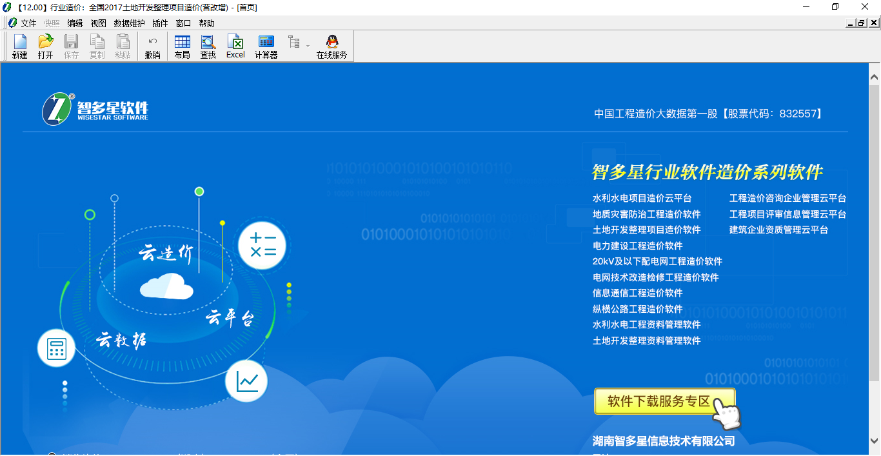Open 信息通信工程造价软件 link
The width and height of the screenshot is (881, 456).
pos(637,293)
